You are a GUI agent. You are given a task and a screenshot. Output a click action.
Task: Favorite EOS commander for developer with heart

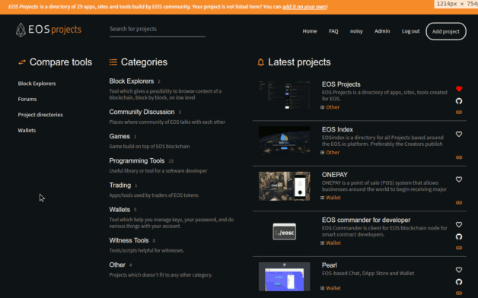459,224
